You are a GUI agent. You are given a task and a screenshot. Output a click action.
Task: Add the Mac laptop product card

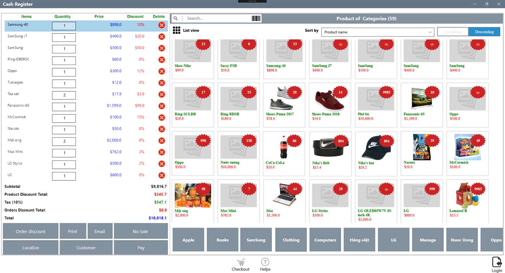[x=284, y=202]
